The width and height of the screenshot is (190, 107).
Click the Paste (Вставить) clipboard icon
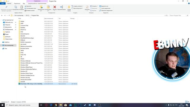[22, 7]
